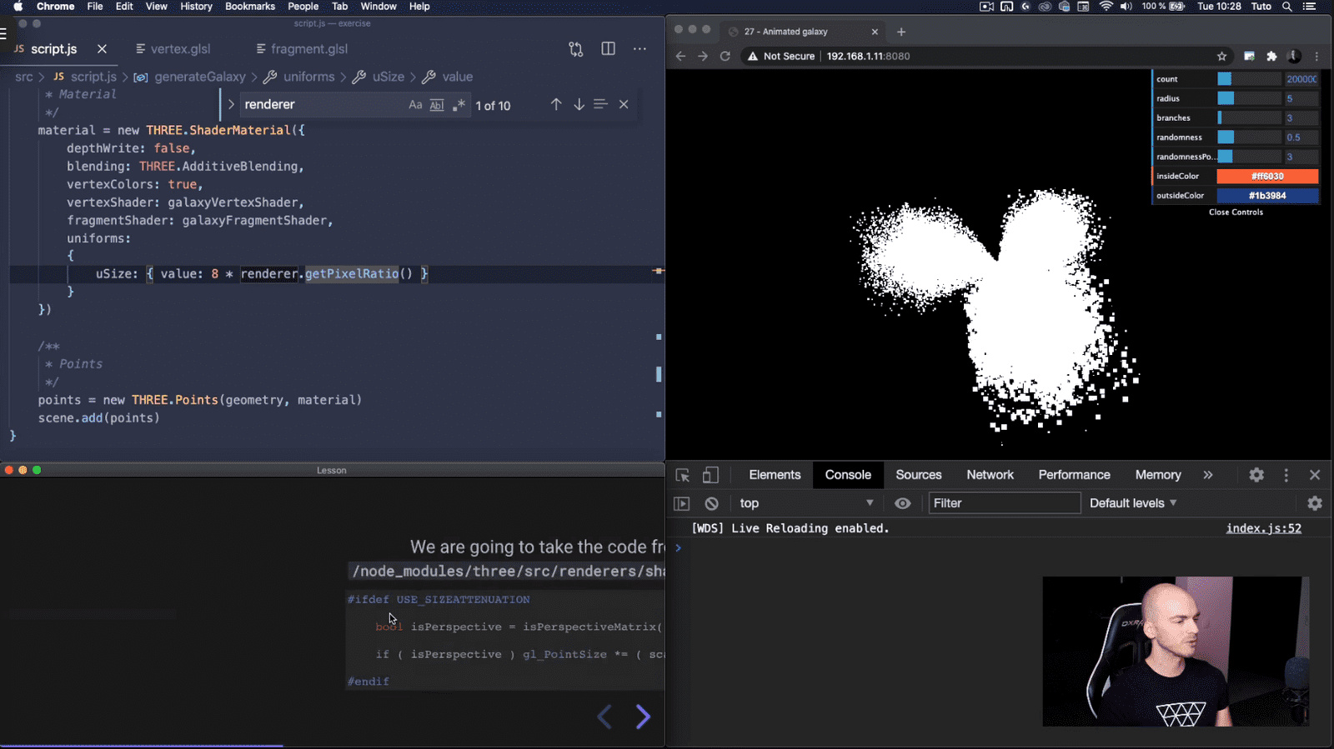Open the Network tab in DevTools

pos(990,475)
